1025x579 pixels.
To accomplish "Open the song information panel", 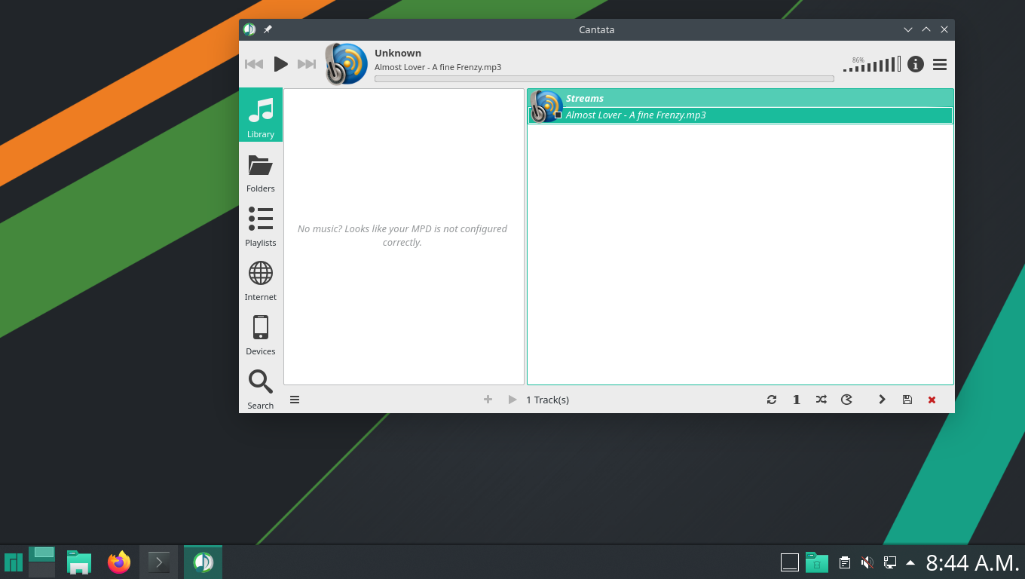I will point(915,64).
